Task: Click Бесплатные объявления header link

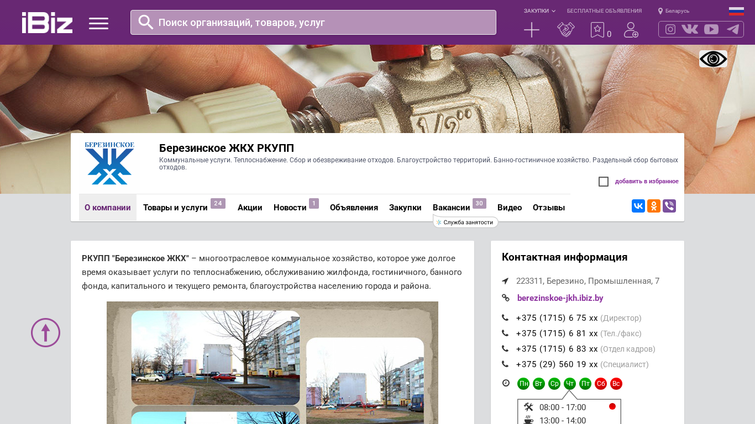Action: pos(604,11)
